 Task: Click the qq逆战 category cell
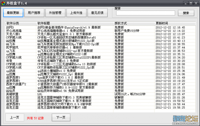point(11,71)
